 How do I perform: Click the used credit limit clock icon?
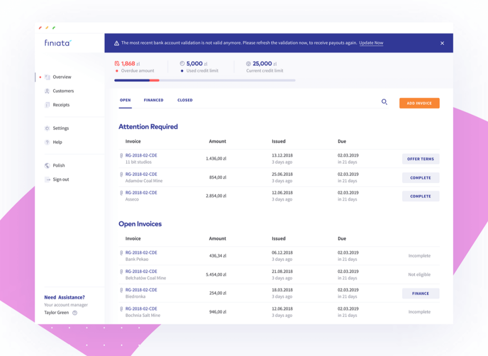tap(182, 64)
